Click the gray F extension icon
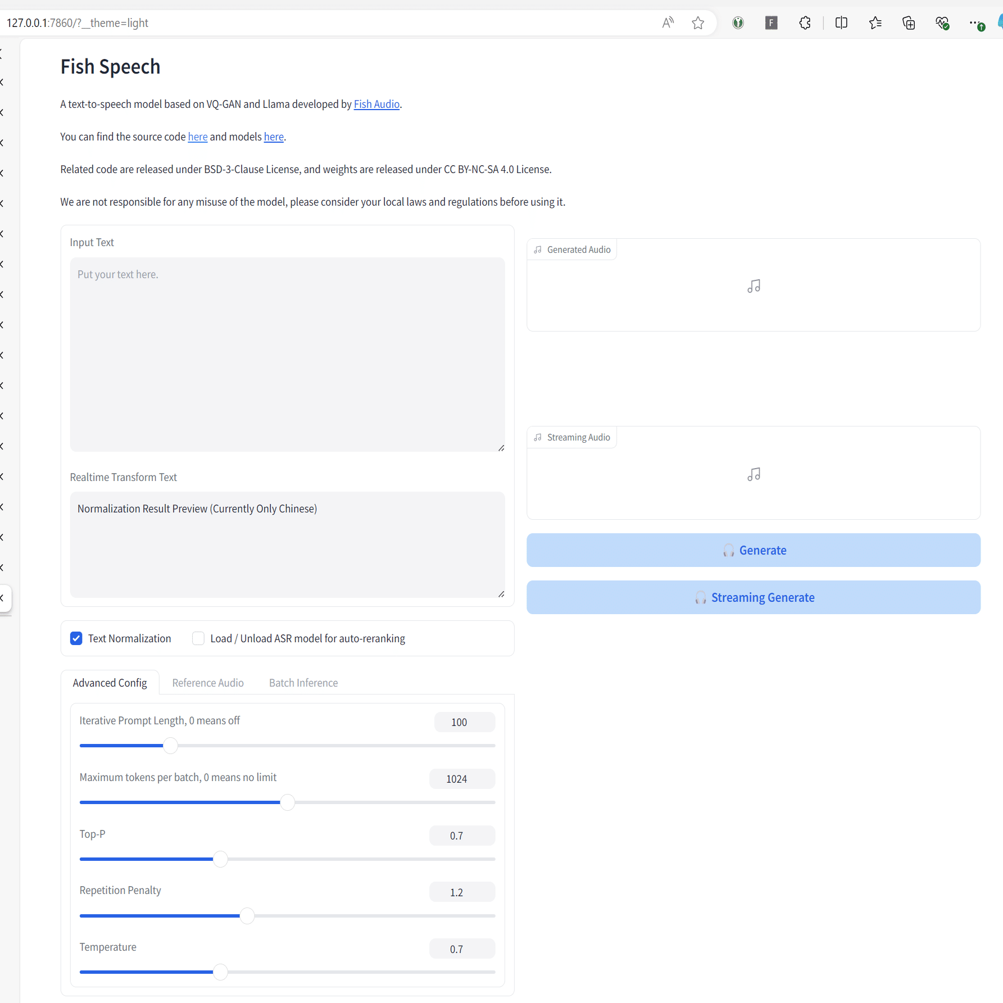 pos(771,22)
